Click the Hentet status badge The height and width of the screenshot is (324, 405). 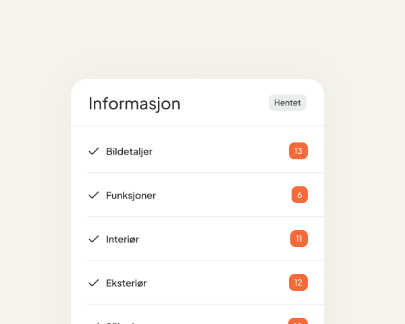coord(287,103)
